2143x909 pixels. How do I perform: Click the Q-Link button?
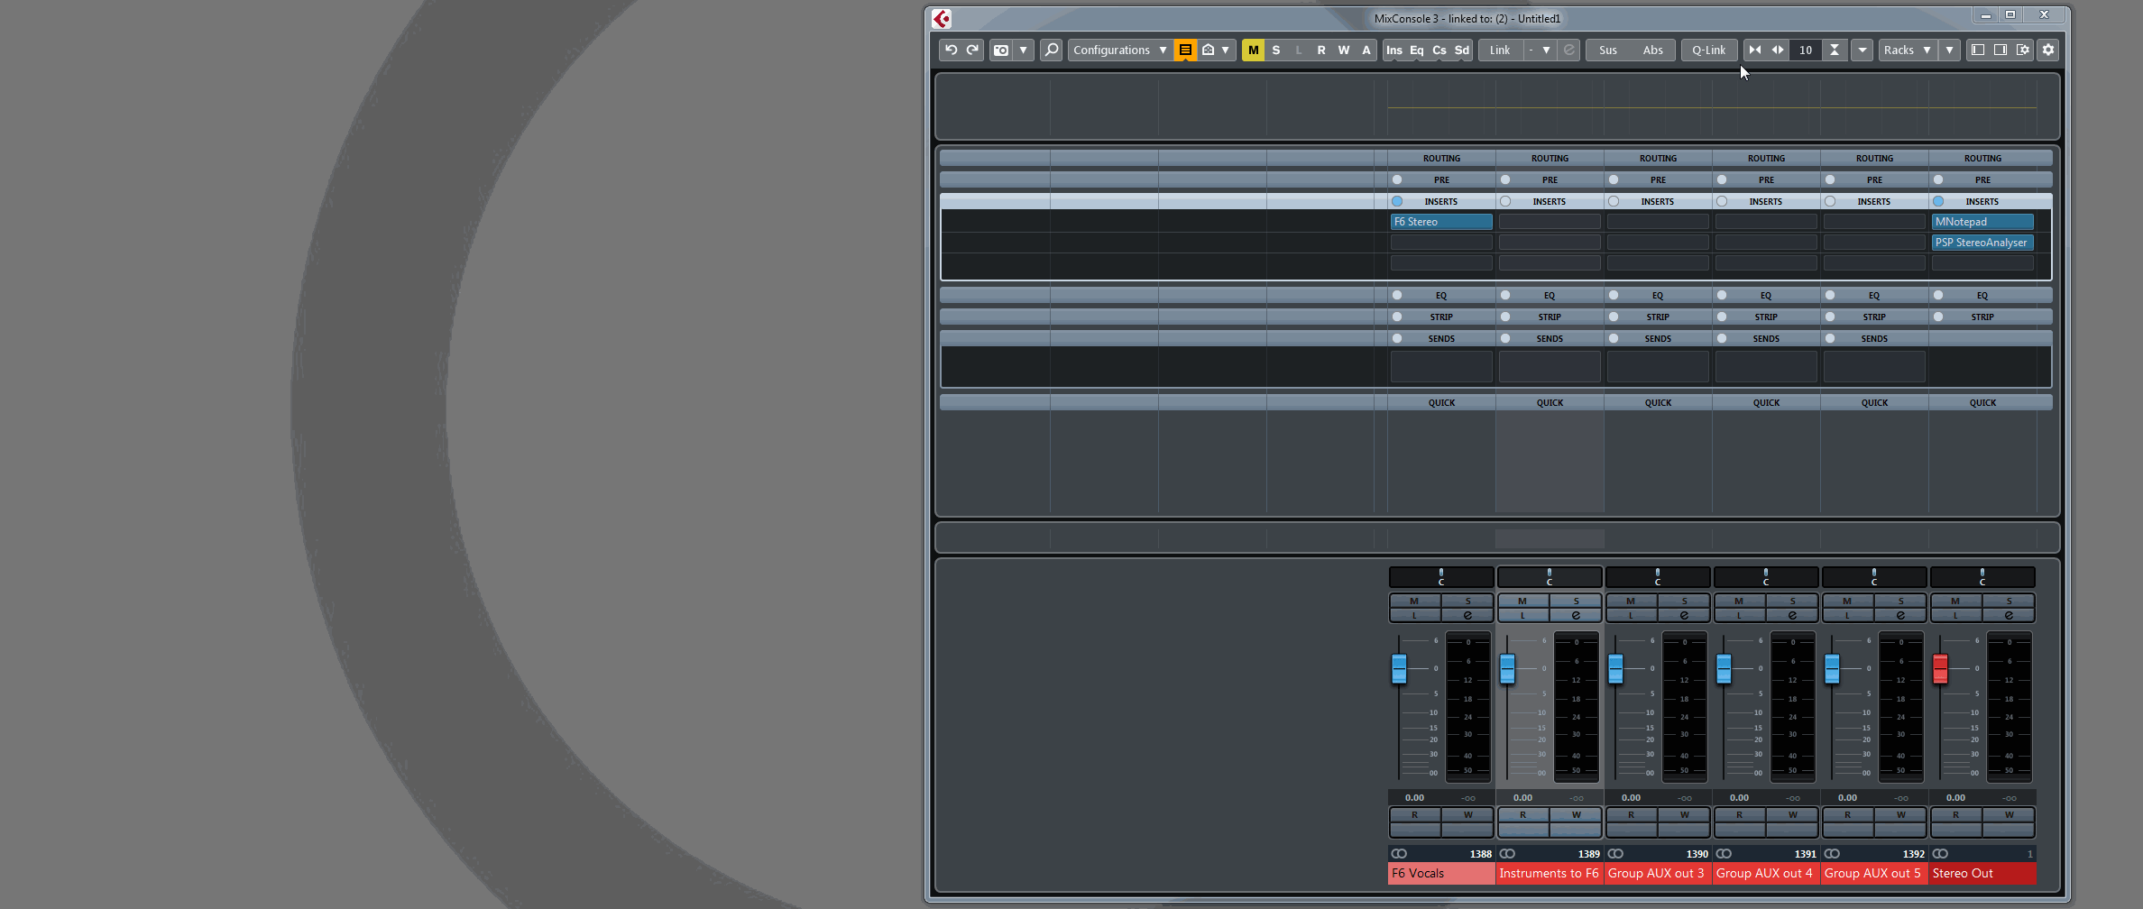tap(1708, 50)
